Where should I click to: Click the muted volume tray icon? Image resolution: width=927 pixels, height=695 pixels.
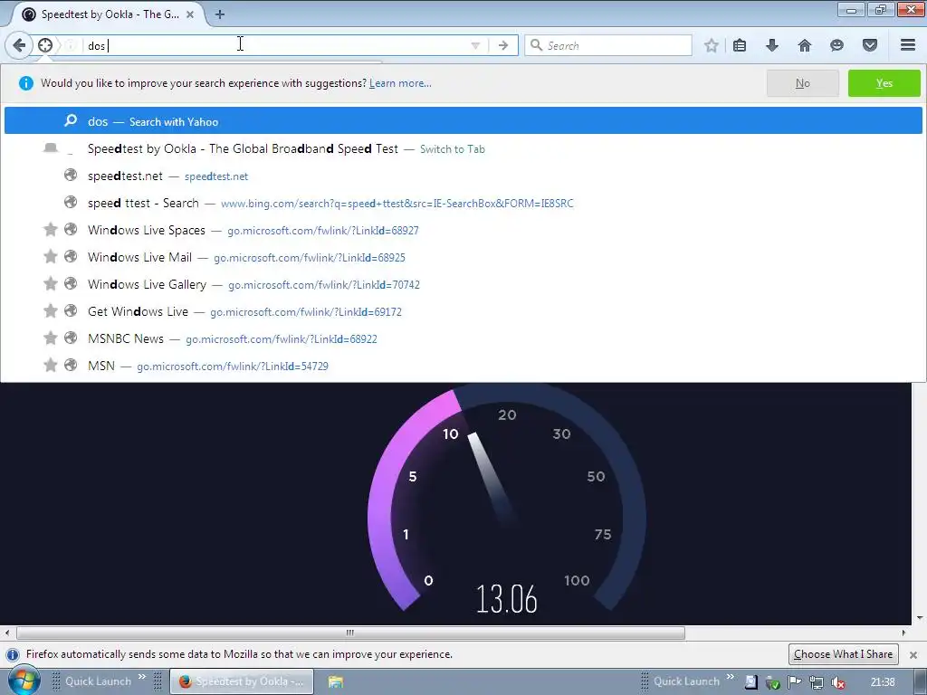[837, 682]
